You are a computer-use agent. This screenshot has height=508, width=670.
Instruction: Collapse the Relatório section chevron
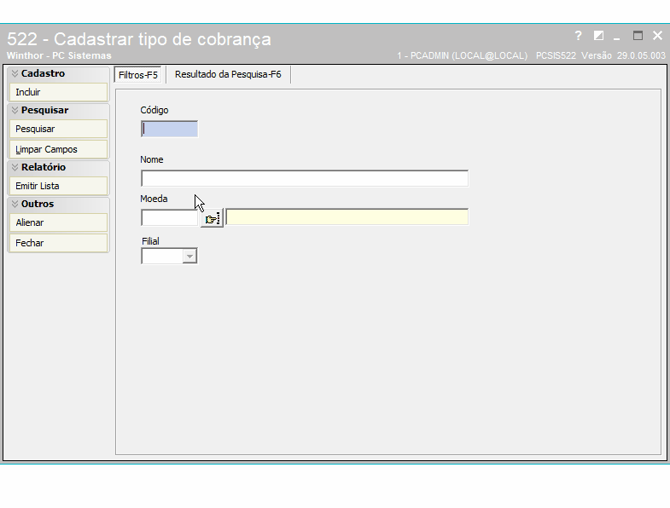coord(15,167)
